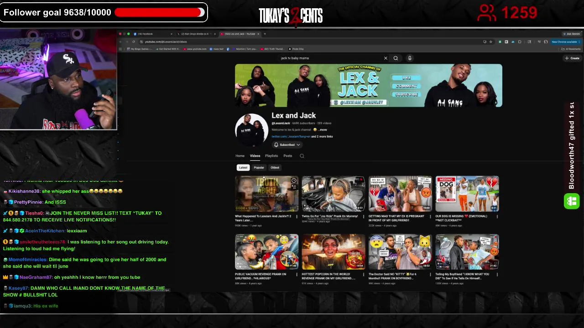
Task: Activate voice search microphone icon
Action: [x=410, y=58]
